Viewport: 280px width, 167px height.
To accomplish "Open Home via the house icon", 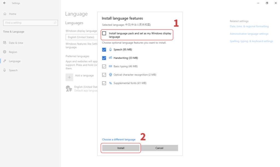I will (x=5, y=14).
